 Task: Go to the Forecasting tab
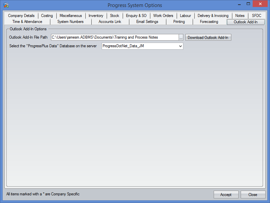209,22
